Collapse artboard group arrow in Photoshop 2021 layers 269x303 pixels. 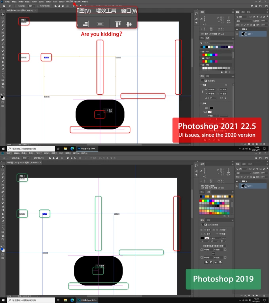(240, 29)
